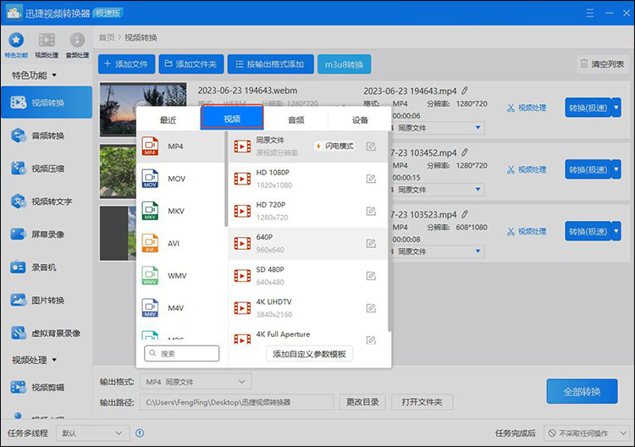
Task: Choose the MKV format icon
Action: 150,211
